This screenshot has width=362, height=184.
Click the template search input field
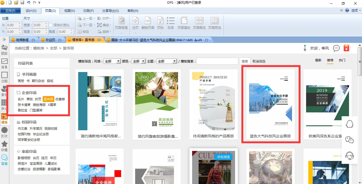tap(217, 61)
